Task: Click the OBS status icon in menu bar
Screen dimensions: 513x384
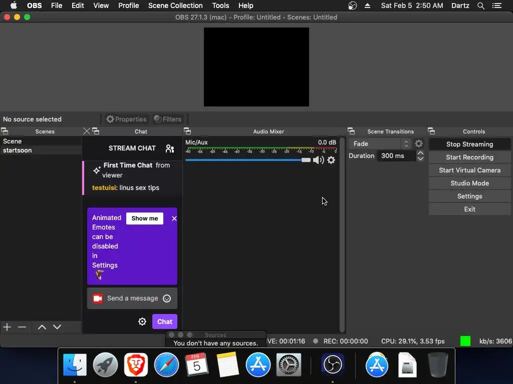Action: click(352, 5)
